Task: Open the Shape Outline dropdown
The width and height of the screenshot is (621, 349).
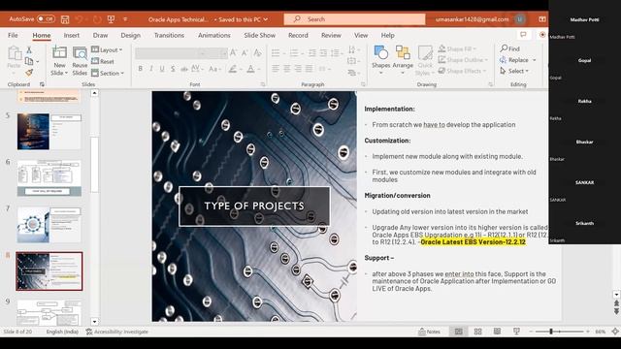Action: 463,60
